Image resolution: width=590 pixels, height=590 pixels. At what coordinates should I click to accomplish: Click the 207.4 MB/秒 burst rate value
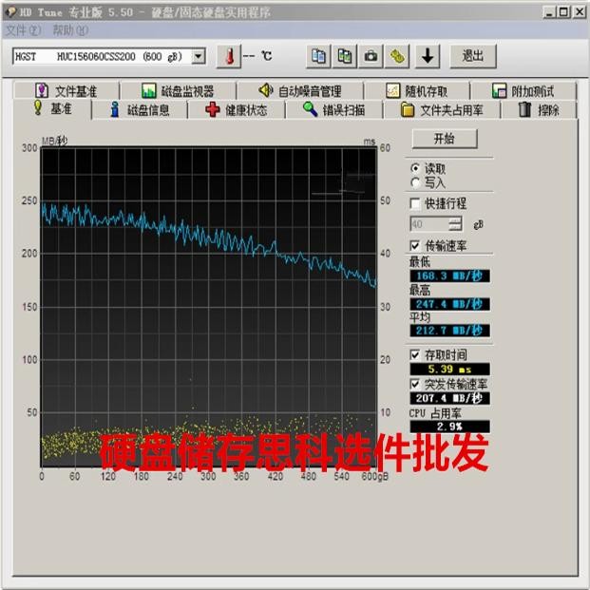pos(449,398)
